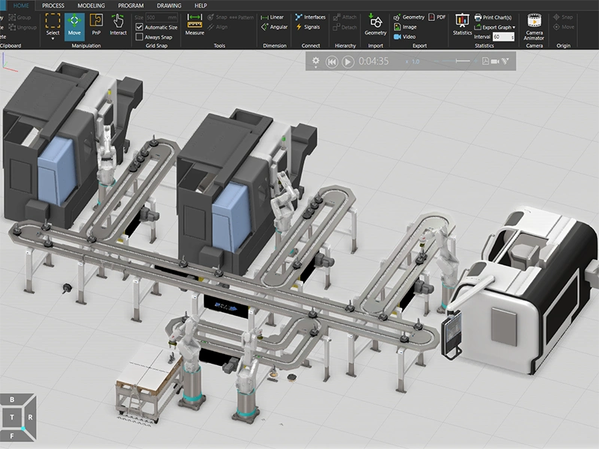
Task: Open the MODELING ribbon tab
Action: click(x=91, y=5)
